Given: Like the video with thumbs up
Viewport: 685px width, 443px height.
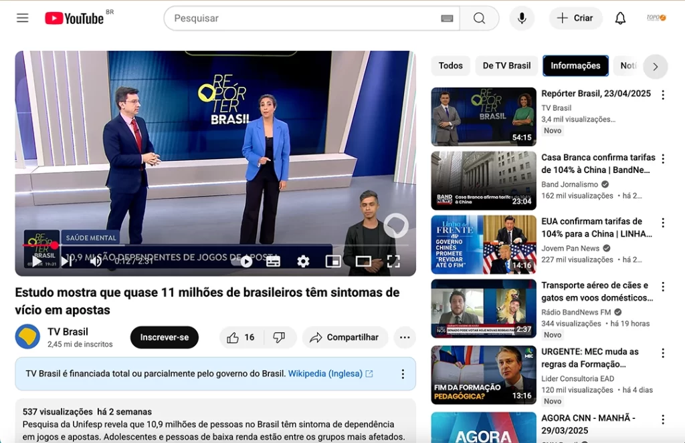Looking at the screenshot, I should 241,337.
